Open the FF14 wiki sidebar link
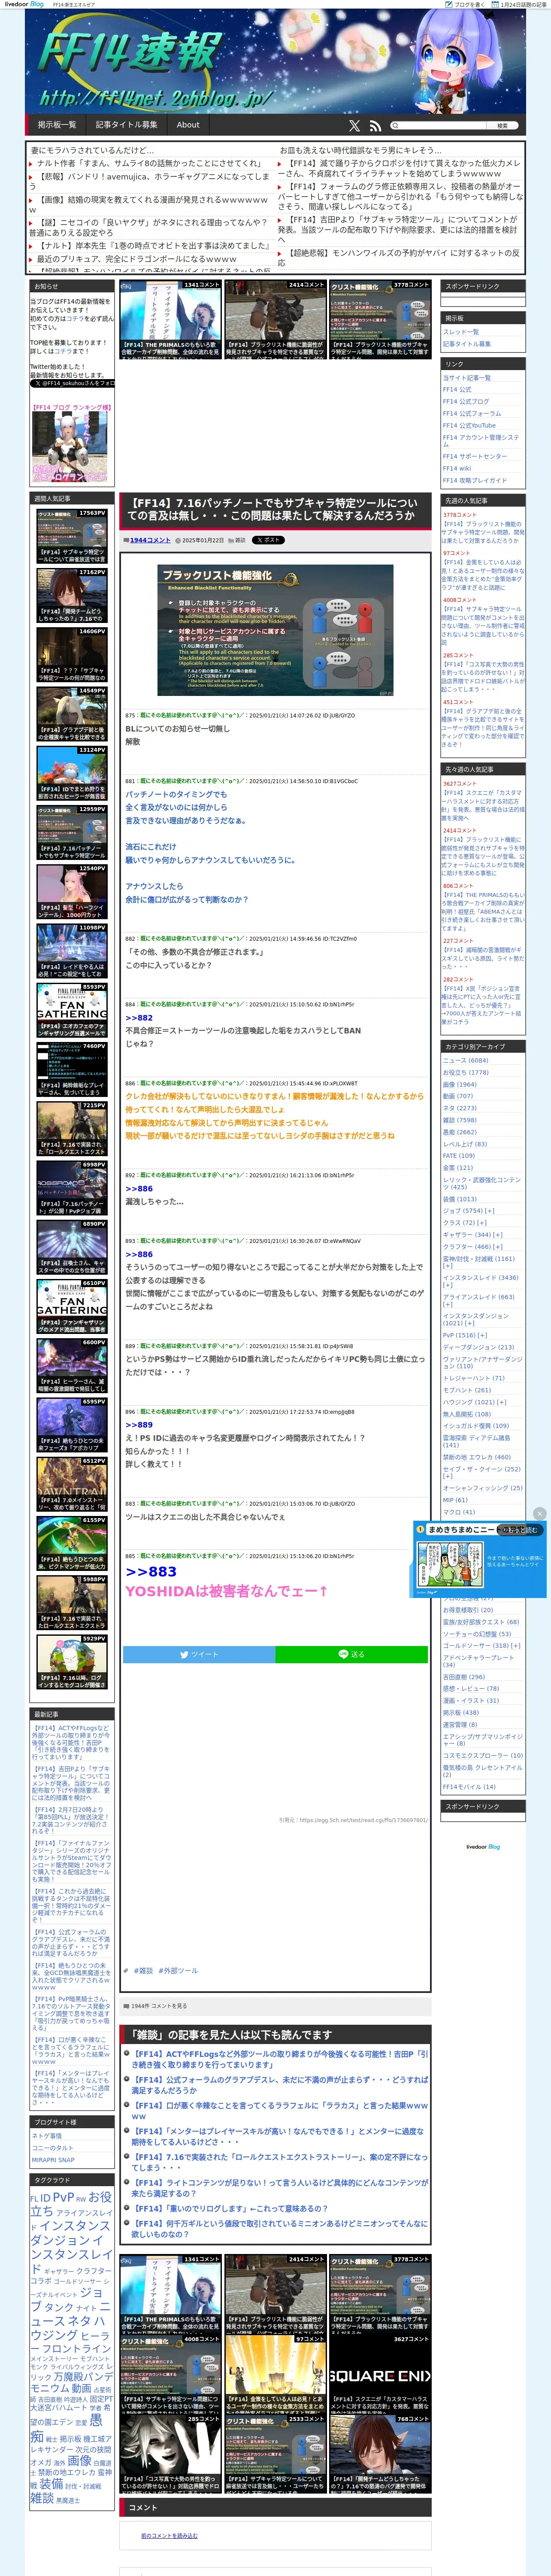This screenshot has width=551, height=2576. coord(457,468)
